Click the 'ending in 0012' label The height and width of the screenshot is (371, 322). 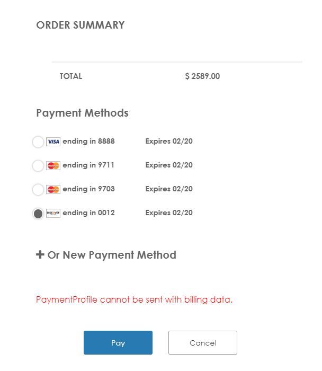pyautogui.click(x=88, y=213)
